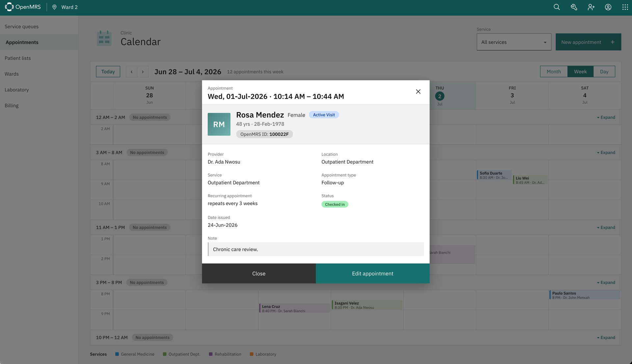Open Service queues in sidebar
This screenshot has width=632, height=364.
(x=39, y=26)
